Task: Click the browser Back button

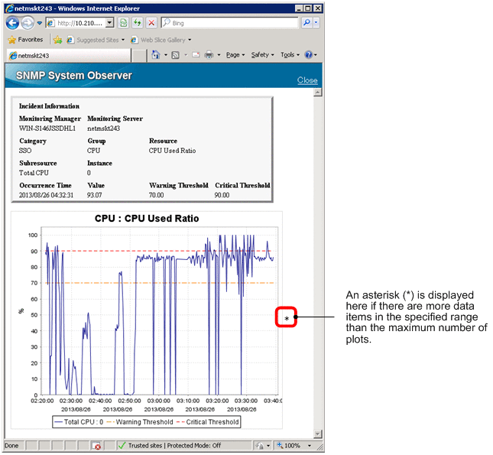Action: 13,24
